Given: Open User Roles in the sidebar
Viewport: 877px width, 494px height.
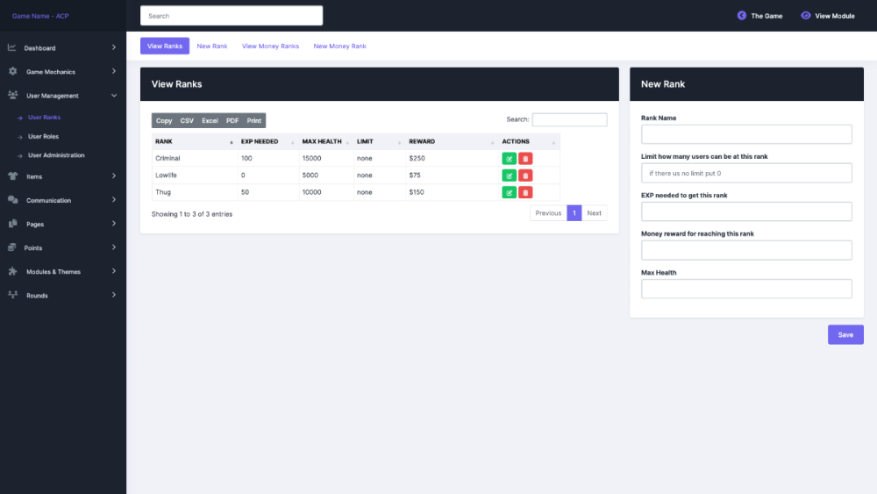Looking at the screenshot, I should tap(44, 136).
